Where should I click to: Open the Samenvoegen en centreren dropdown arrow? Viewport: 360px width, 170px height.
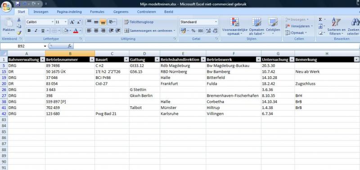174,31
